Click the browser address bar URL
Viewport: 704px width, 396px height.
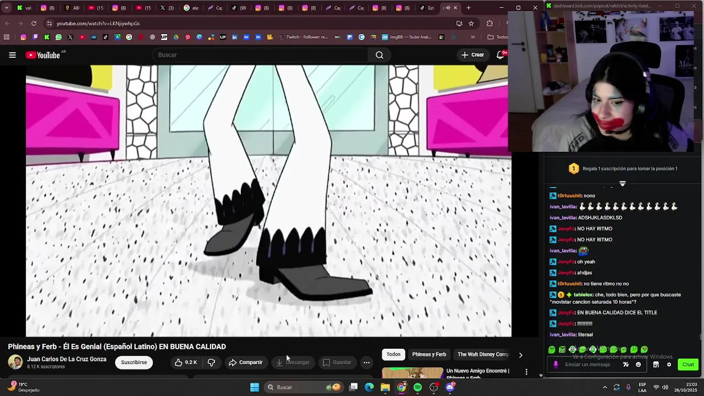(98, 24)
